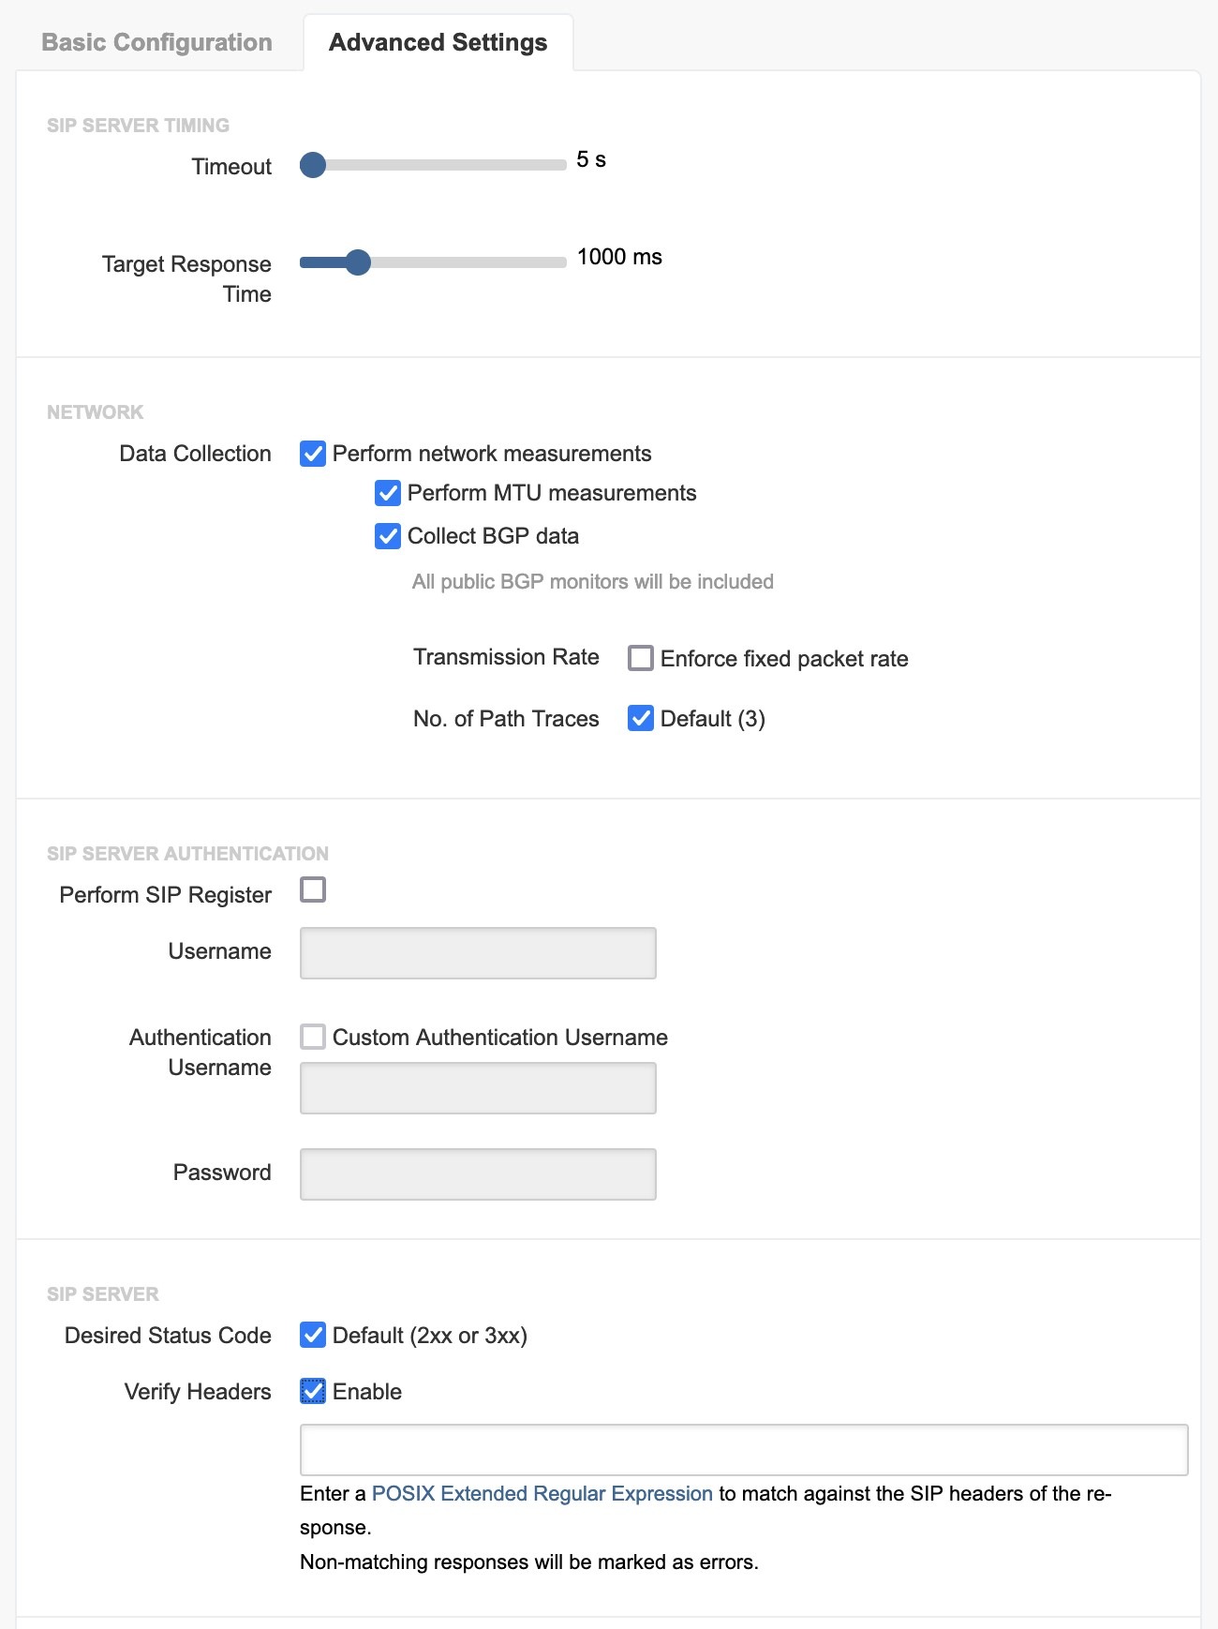Click the Timeout slider track near its end
Screen dimensions: 1218x1629
pyautogui.click(x=553, y=165)
